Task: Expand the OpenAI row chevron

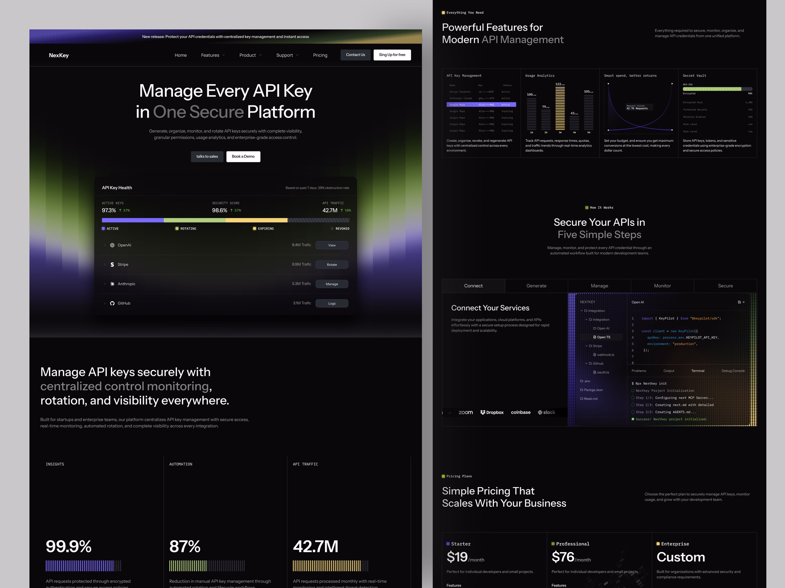Action: click(105, 245)
